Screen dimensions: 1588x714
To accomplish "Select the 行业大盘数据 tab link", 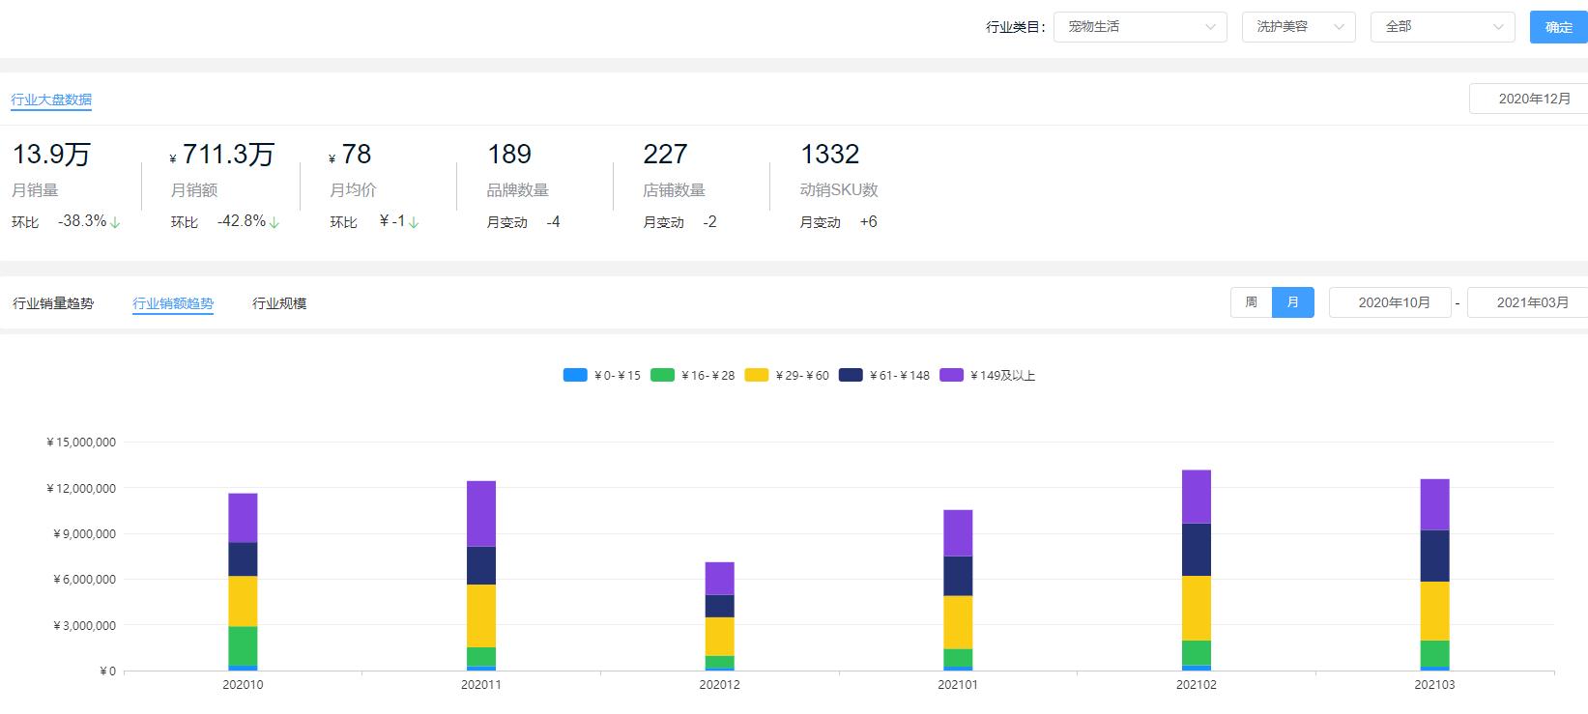I will (51, 100).
